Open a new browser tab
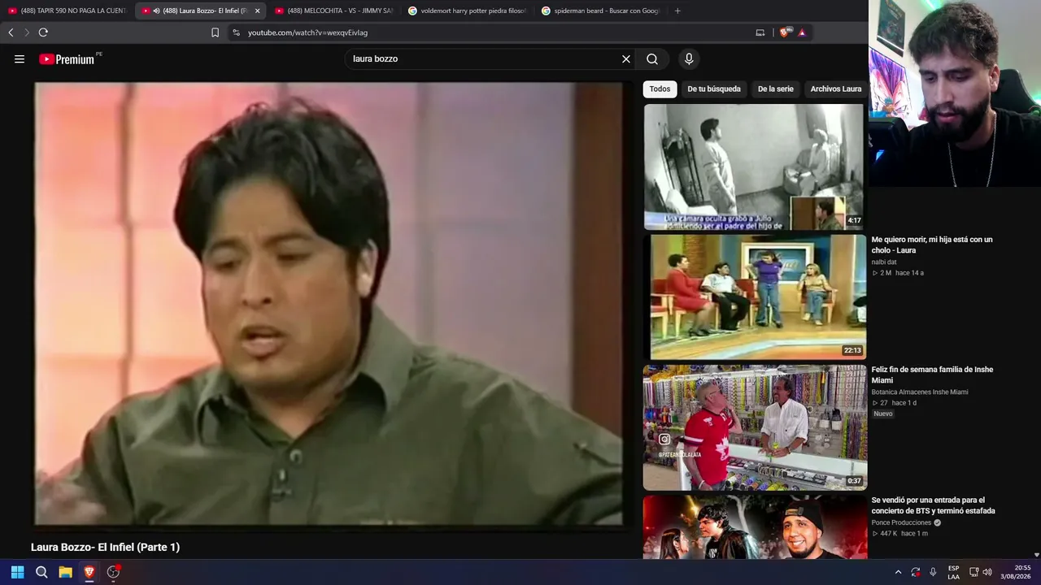The height and width of the screenshot is (585, 1041). click(677, 11)
